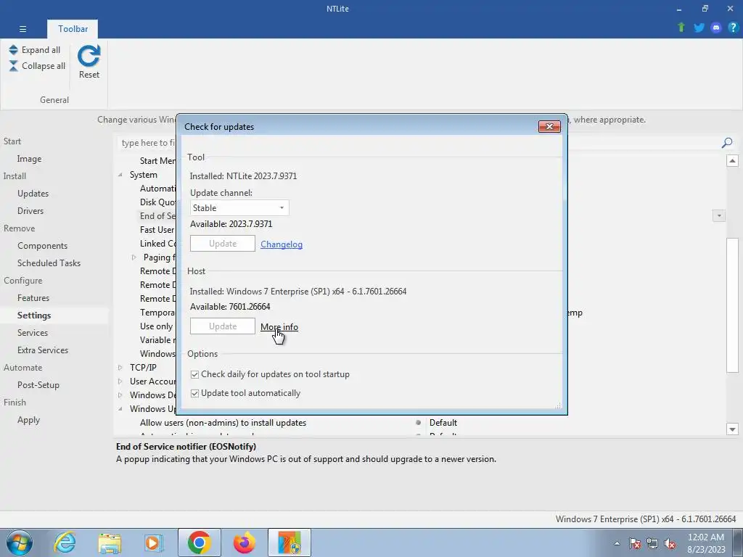This screenshot has width=743, height=557.
Task: Click the taskbar clock and date
Action: 706,543
